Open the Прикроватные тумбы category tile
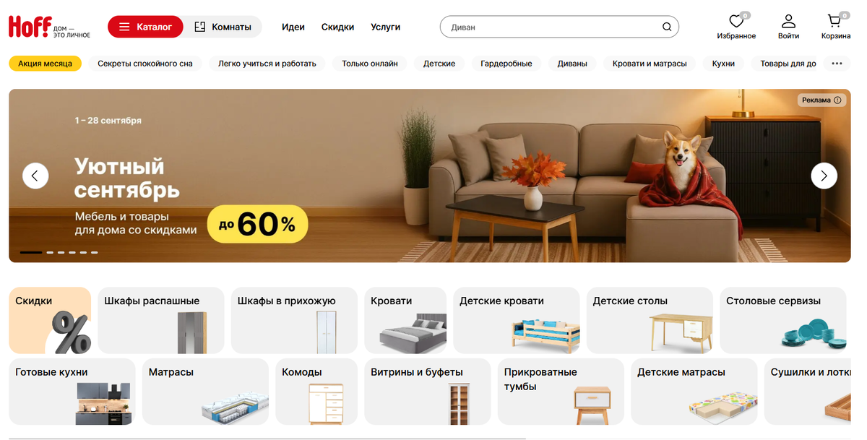This screenshot has height=440, width=867. (561, 392)
